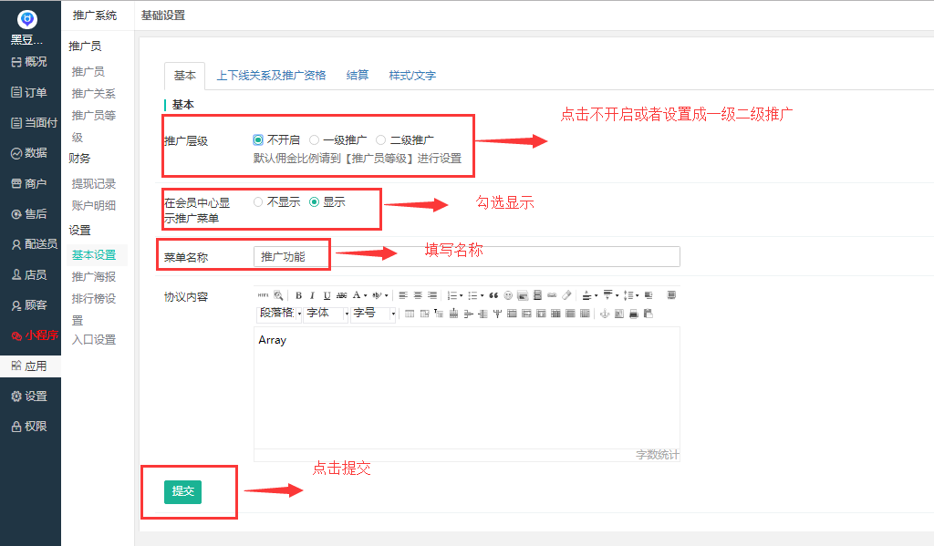Screen dimensions: 934x546
Task: Open 基本设置 link in submenu
Action: click(x=94, y=255)
